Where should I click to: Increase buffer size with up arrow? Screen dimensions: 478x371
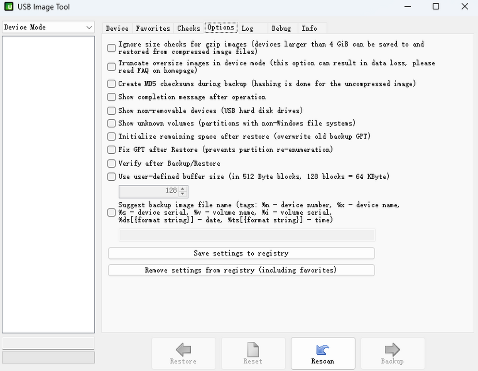pos(183,189)
